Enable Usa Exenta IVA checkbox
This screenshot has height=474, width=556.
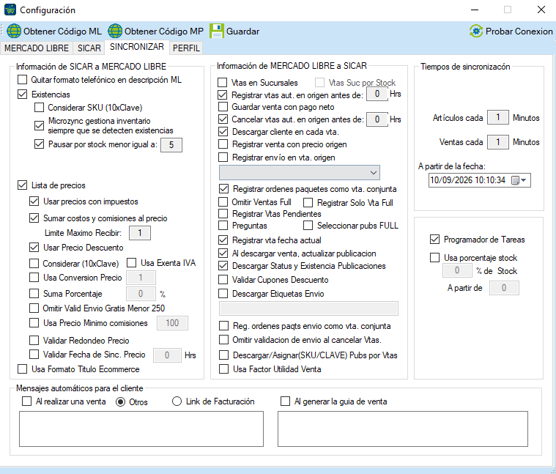(x=132, y=263)
